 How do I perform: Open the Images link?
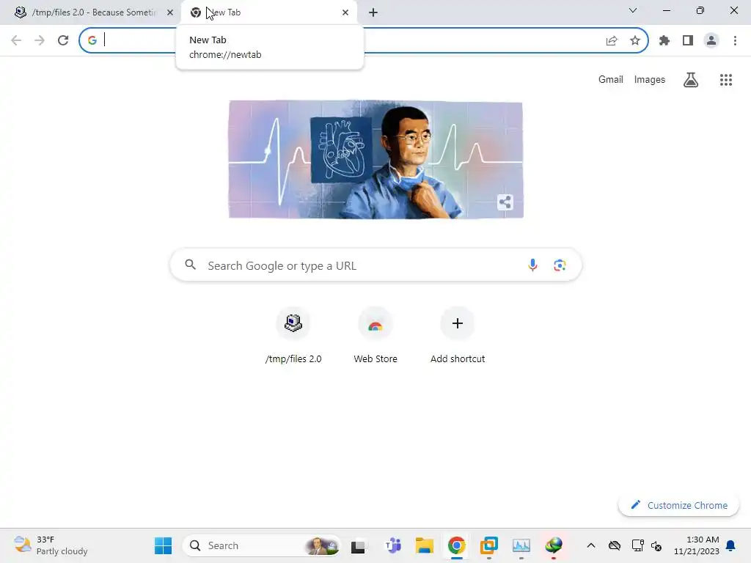point(650,79)
